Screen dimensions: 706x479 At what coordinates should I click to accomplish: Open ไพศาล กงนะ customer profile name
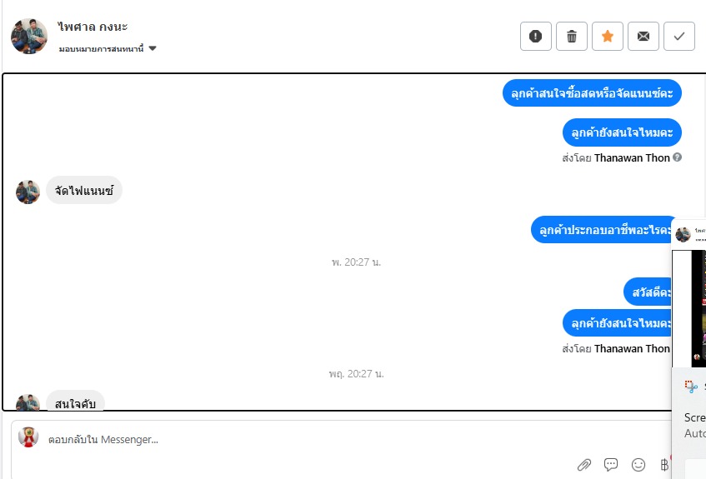[x=93, y=27]
